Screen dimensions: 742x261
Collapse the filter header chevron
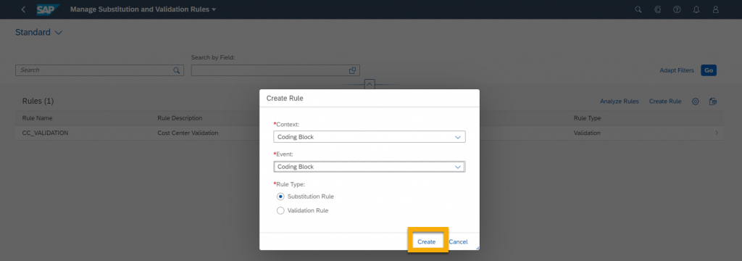[370, 84]
